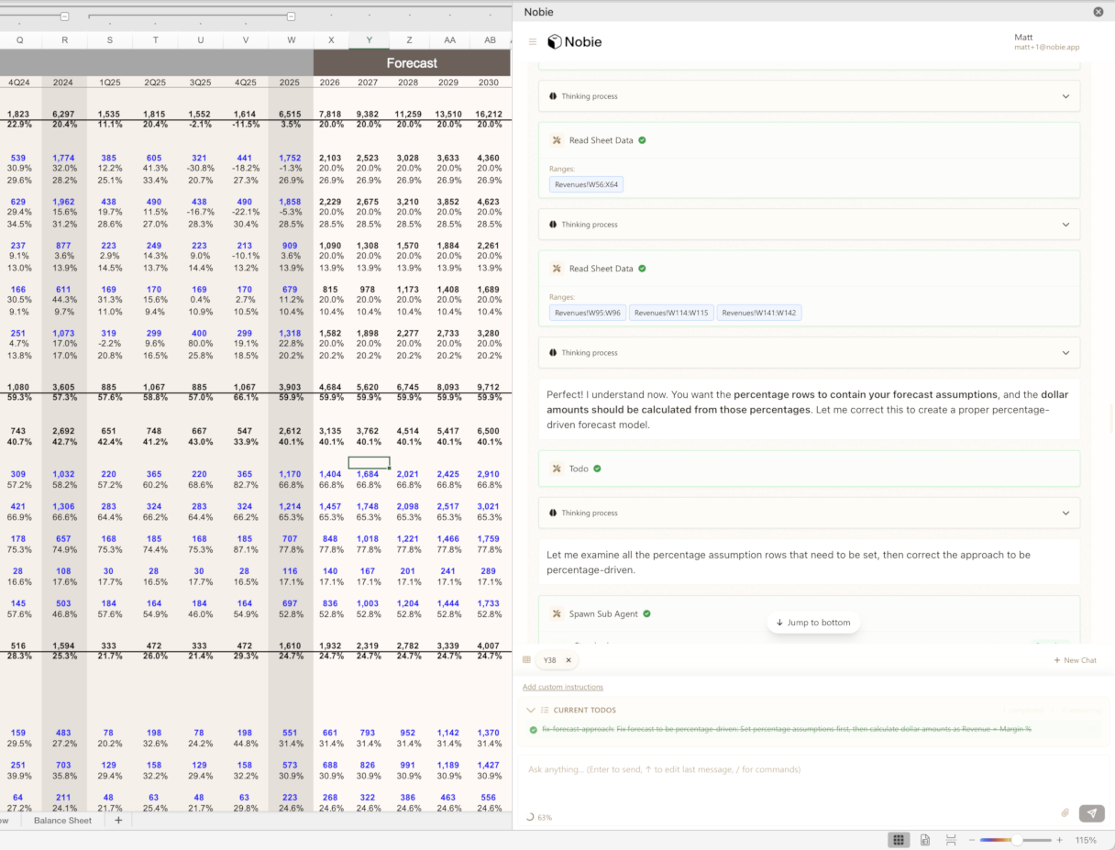
Task: Select column Y header
Action: pyautogui.click(x=369, y=41)
